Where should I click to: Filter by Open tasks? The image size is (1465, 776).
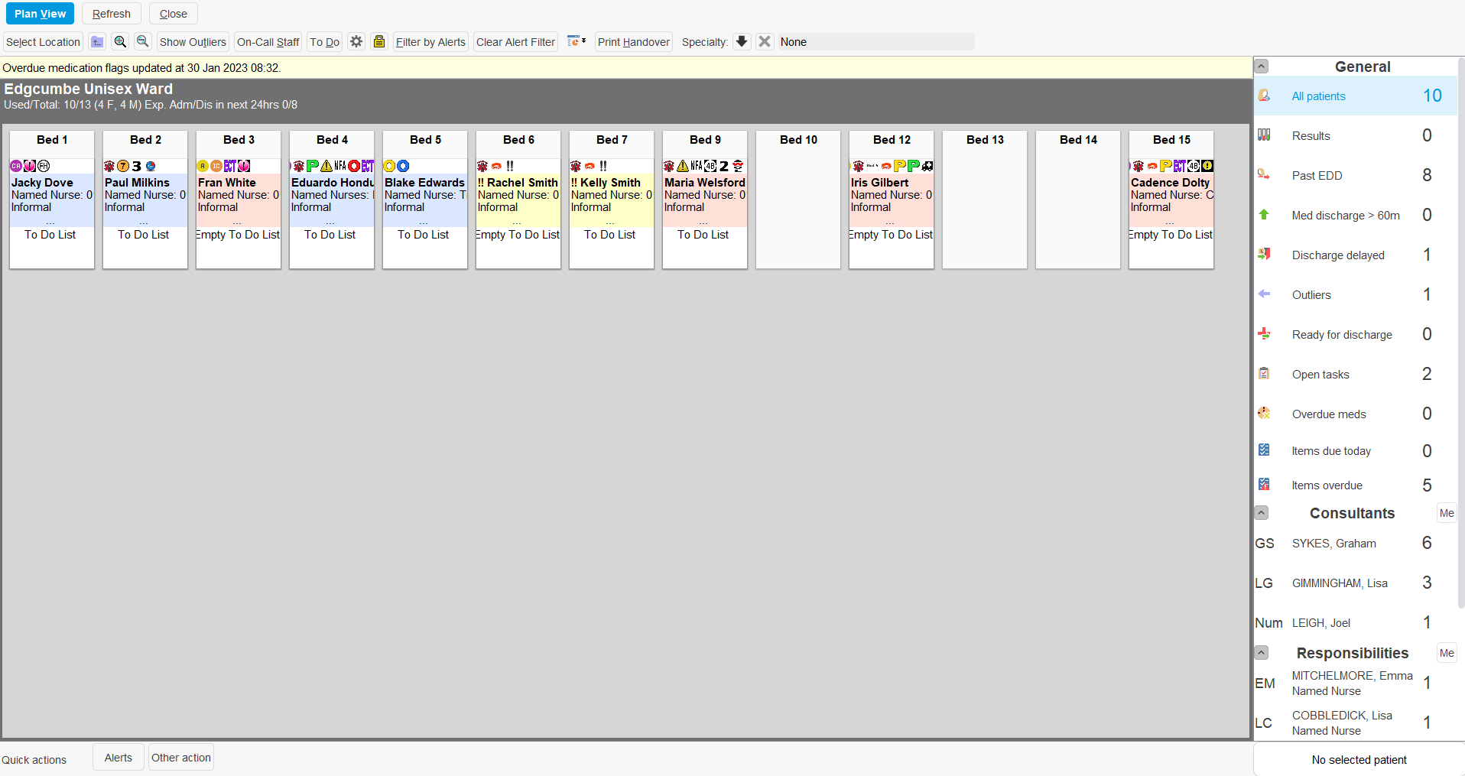coord(1355,375)
